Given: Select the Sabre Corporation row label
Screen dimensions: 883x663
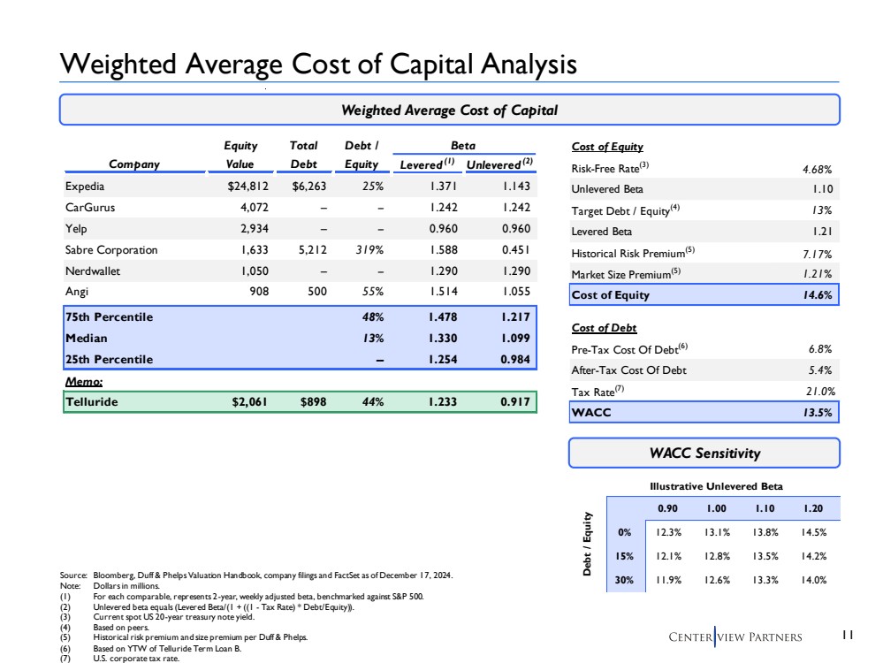Looking at the screenshot, I should coord(111,250).
